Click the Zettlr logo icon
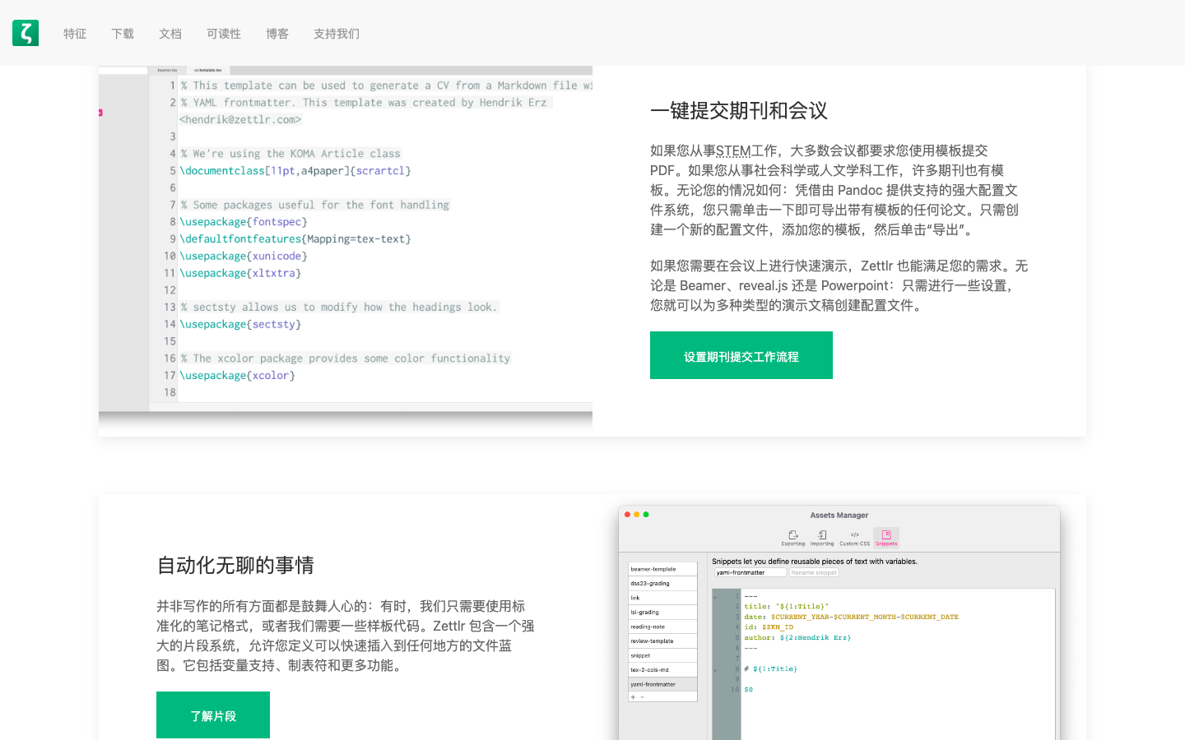Image resolution: width=1185 pixels, height=740 pixels. click(x=26, y=33)
